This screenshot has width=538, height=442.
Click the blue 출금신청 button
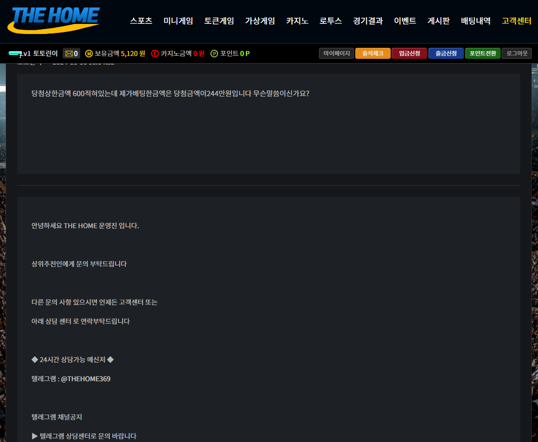click(x=446, y=54)
